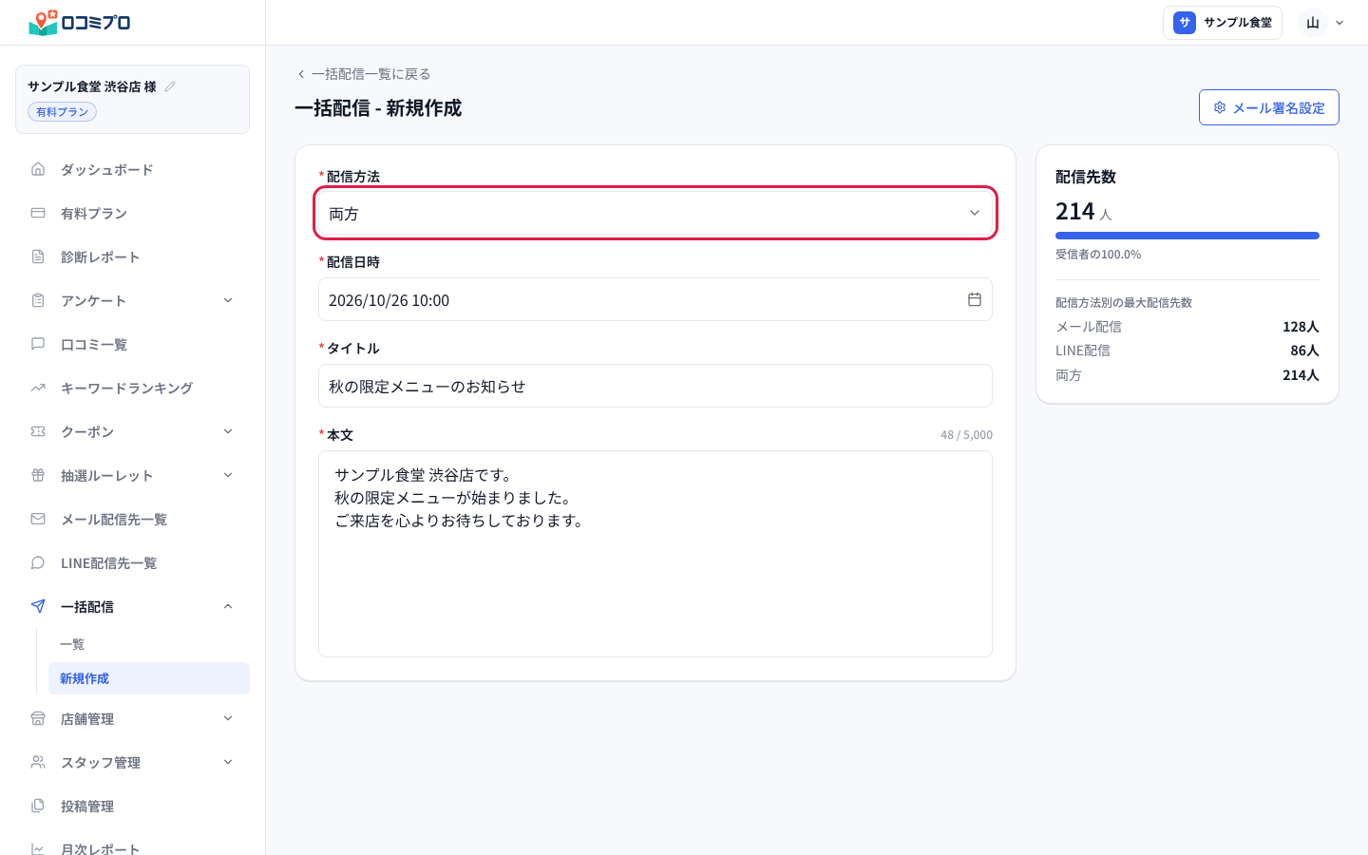Click the 有料プラン badge under store name
This screenshot has width=1368, height=855.
(x=63, y=112)
